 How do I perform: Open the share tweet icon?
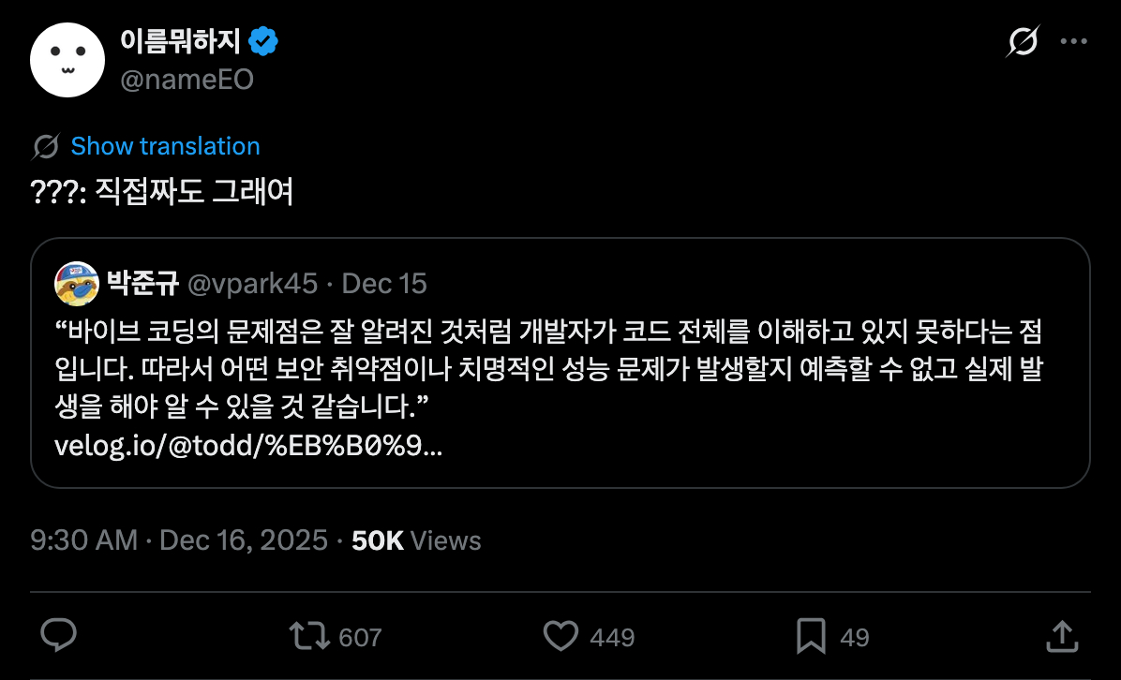point(1060,637)
